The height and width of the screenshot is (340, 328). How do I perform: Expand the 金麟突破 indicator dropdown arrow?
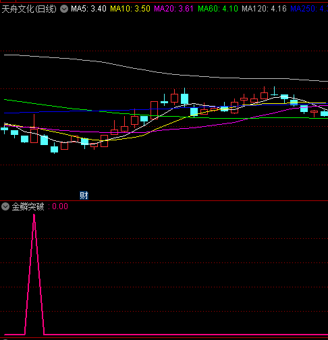pos(5,206)
